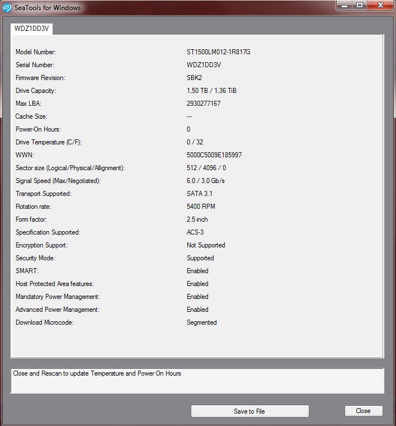Image resolution: width=396 pixels, height=426 pixels.
Task: Click the Model Number label
Action: [x=36, y=52]
